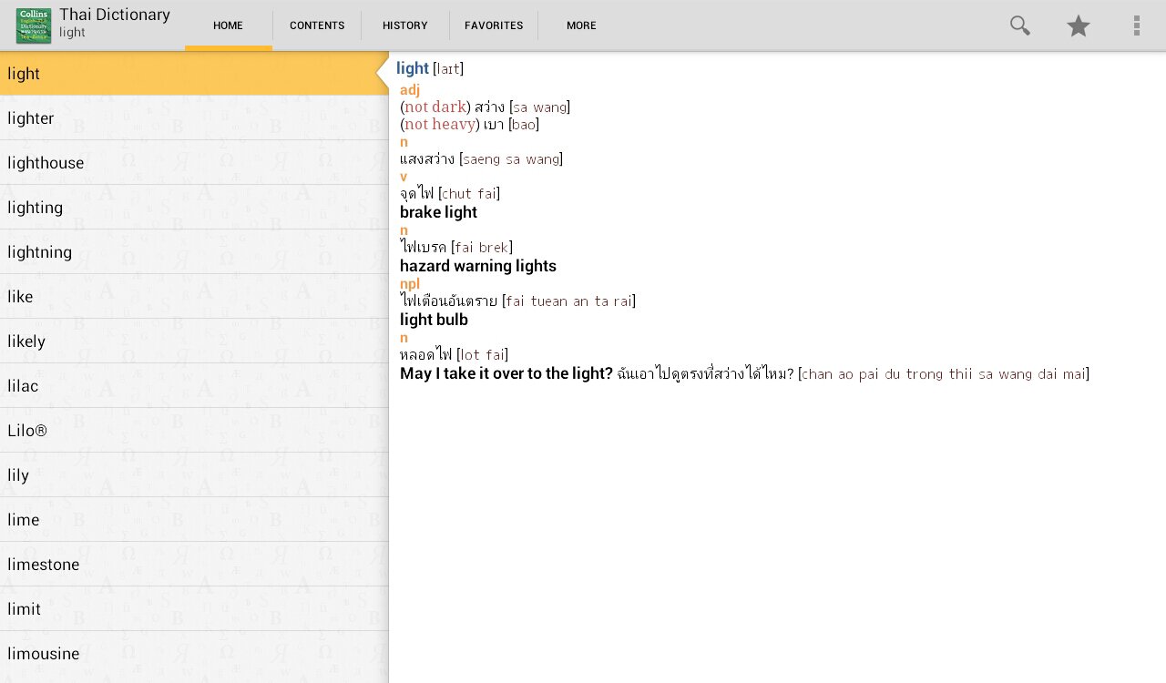Viewport: 1166px width, 683px height.
Task: Look up 'lightning' in word list
Action: (182, 252)
